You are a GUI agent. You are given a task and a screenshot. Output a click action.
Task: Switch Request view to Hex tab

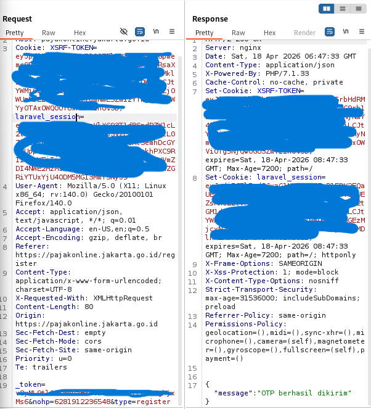[x=79, y=33]
